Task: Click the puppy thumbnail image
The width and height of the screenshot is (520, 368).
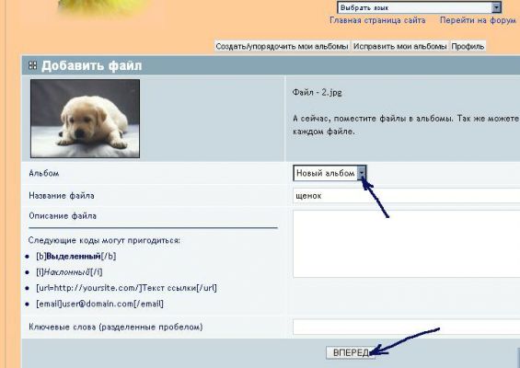Action: click(85, 119)
